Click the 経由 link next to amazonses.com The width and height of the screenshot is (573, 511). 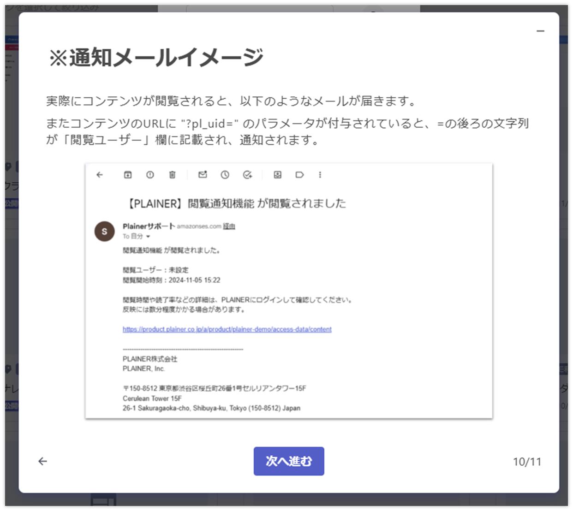coord(229,226)
